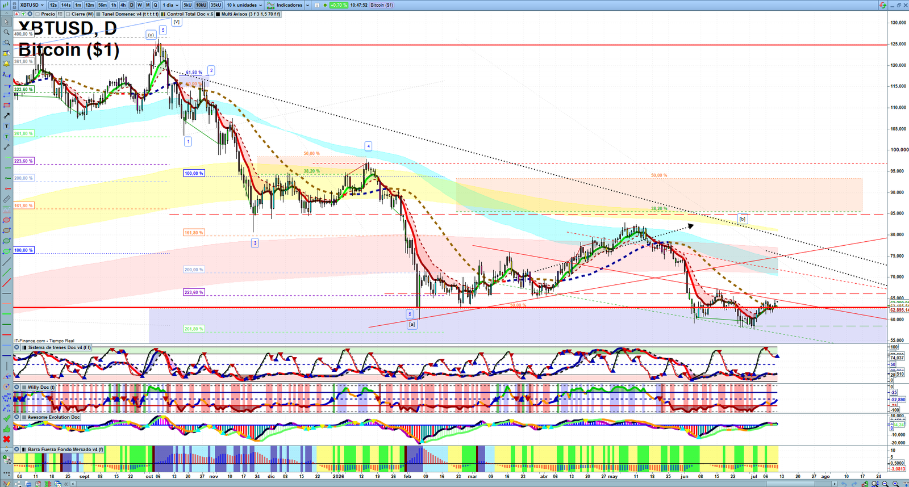This screenshot has height=487, width=909.
Task: Select the text bubble annotation tool
Action: click(x=6, y=137)
